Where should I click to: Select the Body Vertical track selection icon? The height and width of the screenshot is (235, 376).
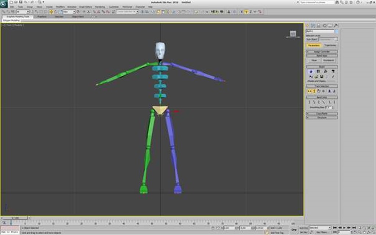tap(314, 91)
